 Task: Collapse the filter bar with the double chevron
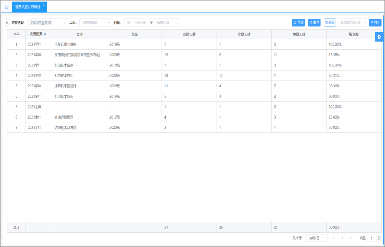tap(7, 22)
